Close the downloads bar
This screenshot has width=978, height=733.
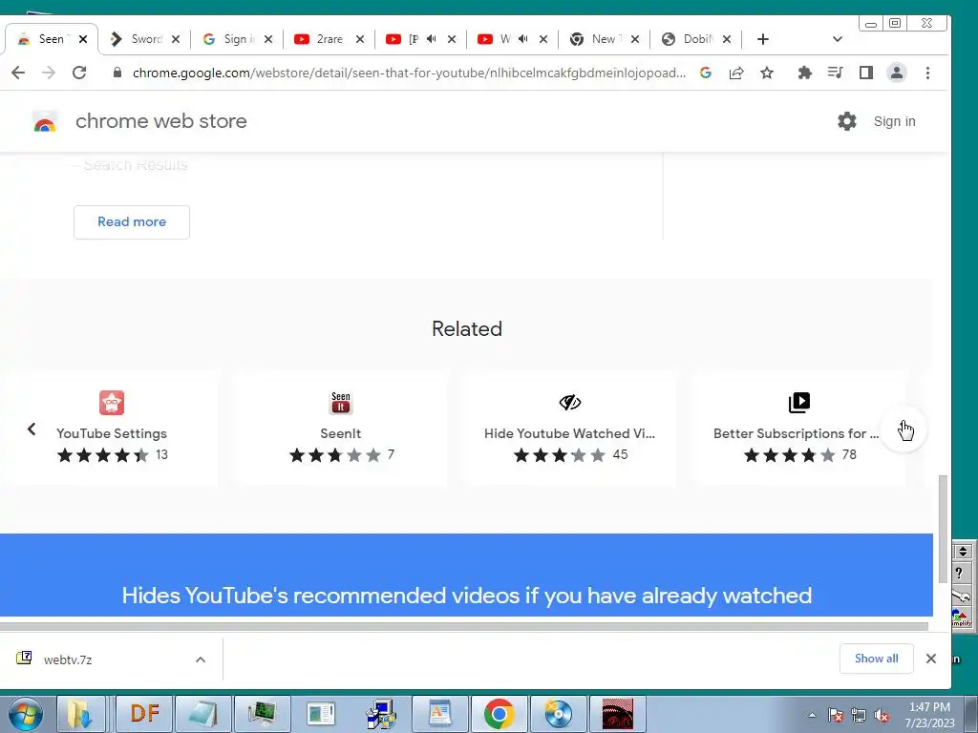click(x=930, y=659)
